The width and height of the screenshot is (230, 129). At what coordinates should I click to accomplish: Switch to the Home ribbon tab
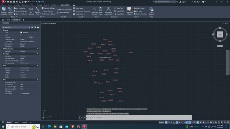coord(4,5)
